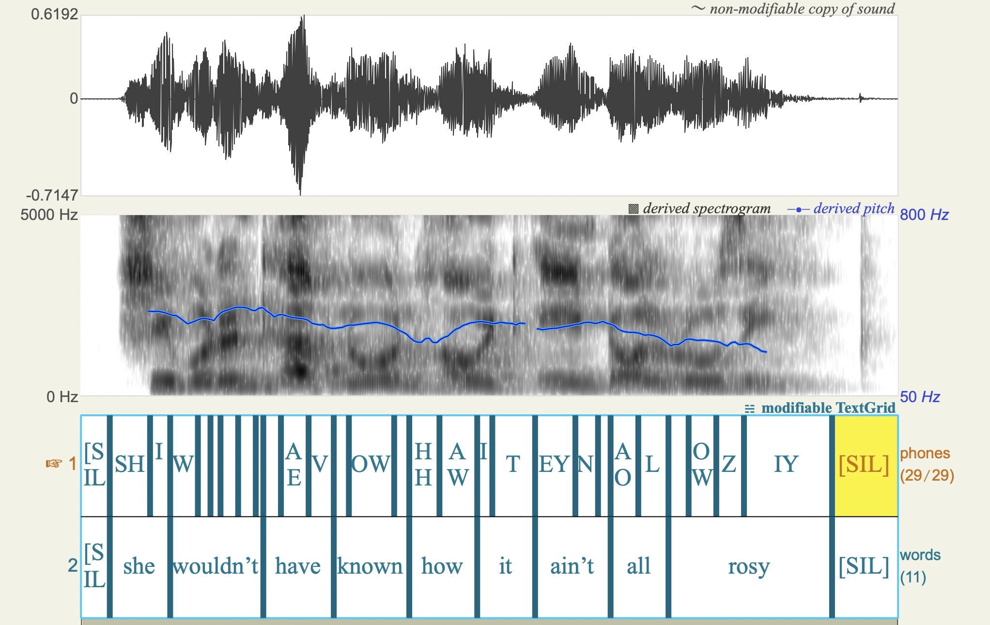Viewport: 990px width, 625px height.
Task: Select the word interval 'have'
Action: 298,567
